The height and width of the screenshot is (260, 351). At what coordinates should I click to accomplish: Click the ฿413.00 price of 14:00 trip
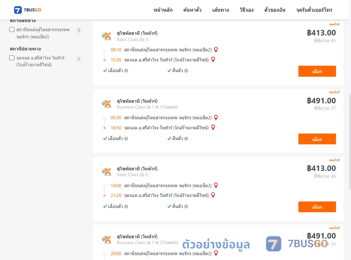pyautogui.click(x=321, y=168)
